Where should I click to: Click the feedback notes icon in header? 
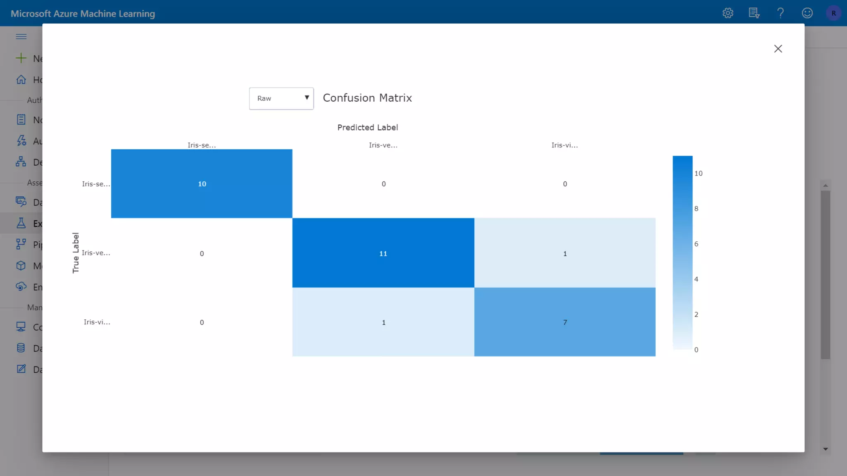point(754,13)
